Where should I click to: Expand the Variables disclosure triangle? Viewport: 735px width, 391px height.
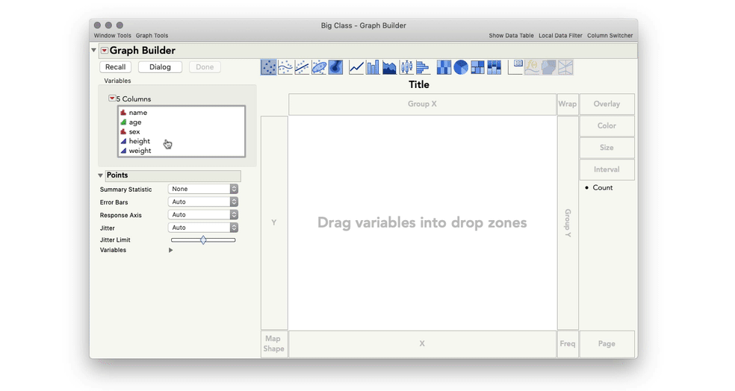[171, 251]
